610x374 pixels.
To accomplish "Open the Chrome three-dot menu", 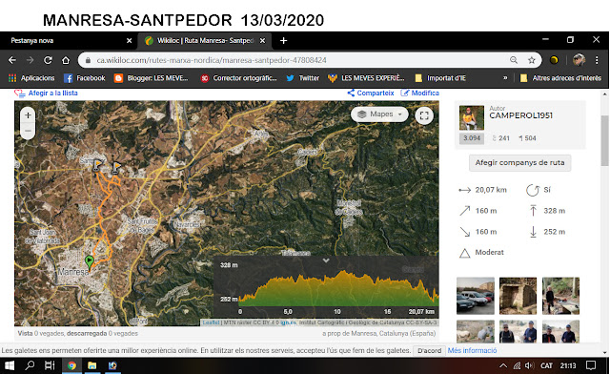I will click(597, 60).
